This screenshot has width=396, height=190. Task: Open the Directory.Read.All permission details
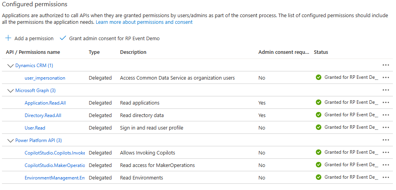click(43, 115)
